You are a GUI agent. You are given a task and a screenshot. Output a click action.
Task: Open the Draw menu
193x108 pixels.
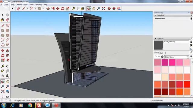coord(25,4)
